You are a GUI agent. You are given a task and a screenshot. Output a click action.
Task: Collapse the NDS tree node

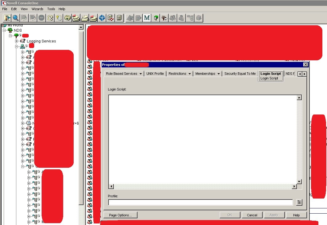4,30
